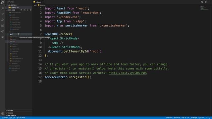
Task: Expand the pages folder in src
Action: (x=14, y=39)
